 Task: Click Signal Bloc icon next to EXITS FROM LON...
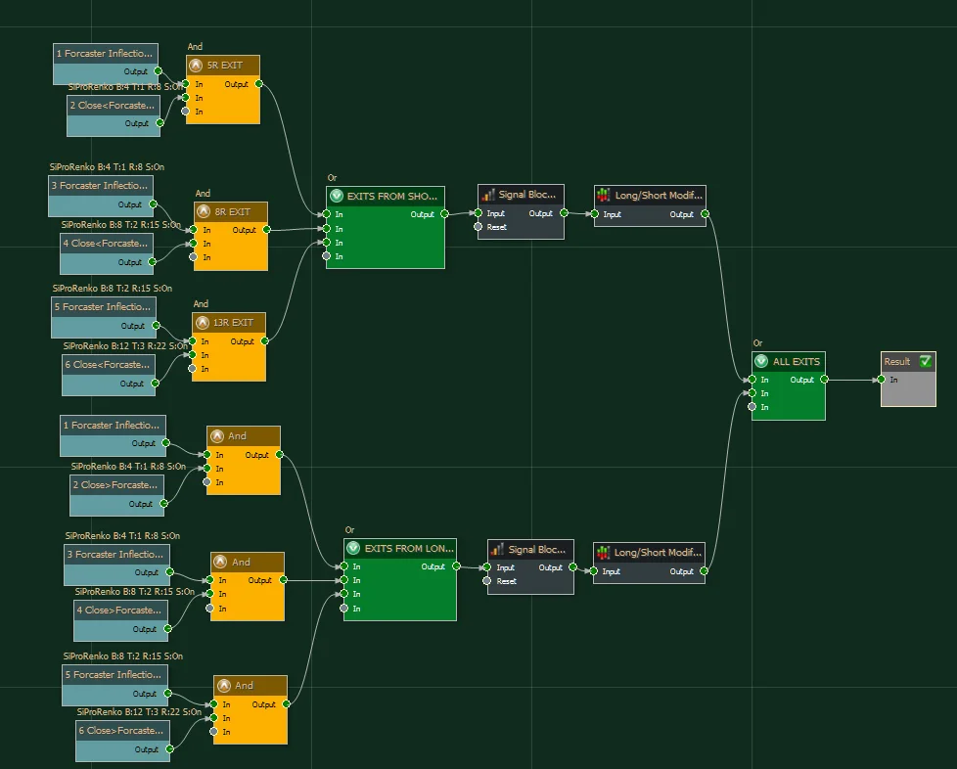[497, 549]
